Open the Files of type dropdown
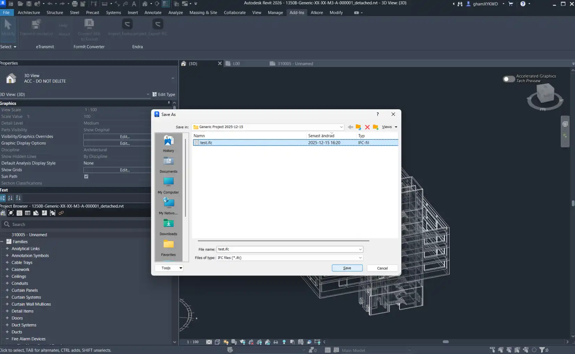This screenshot has width=575, height=354. pos(360,258)
